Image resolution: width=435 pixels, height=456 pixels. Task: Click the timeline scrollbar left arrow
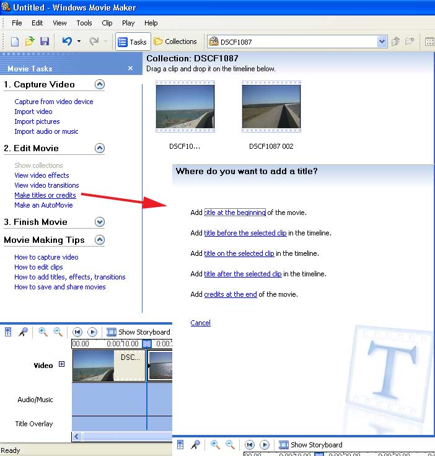(x=77, y=436)
